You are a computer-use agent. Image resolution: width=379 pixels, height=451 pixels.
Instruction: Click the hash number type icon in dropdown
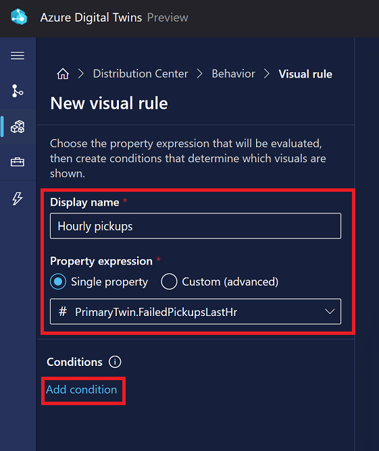[x=63, y=311]
